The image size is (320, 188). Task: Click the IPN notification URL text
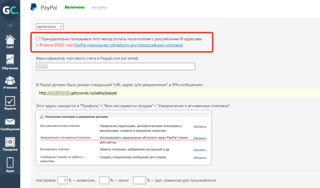[78, 93]
